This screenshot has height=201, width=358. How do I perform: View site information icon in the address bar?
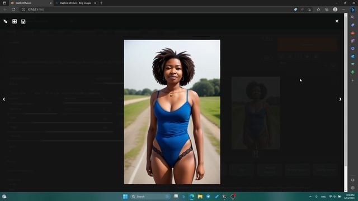coord(23,9)
